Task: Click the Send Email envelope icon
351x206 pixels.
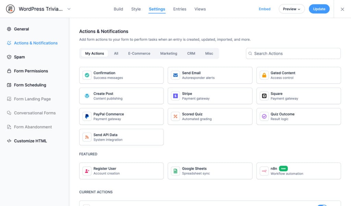Action: [x=175, y=75]
